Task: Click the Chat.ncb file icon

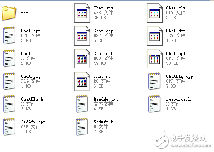Action: coord(82,59)
